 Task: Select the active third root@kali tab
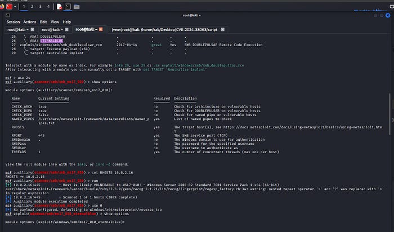pyautogui.click(x=86, y=30)
